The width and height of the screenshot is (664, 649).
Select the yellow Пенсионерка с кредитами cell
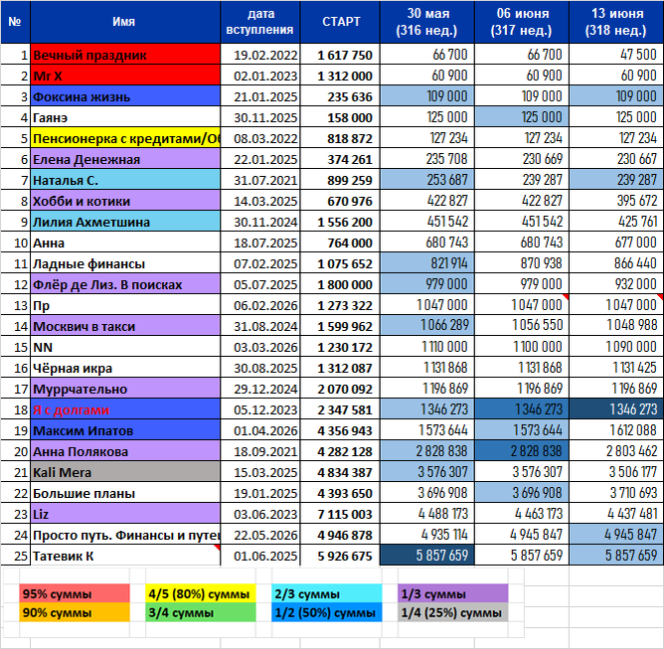click(x=125, y=138)
